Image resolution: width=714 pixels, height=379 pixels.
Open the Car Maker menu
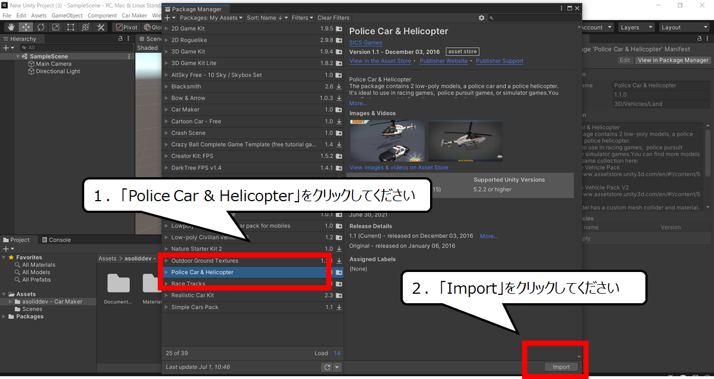(x=134, y=16)
